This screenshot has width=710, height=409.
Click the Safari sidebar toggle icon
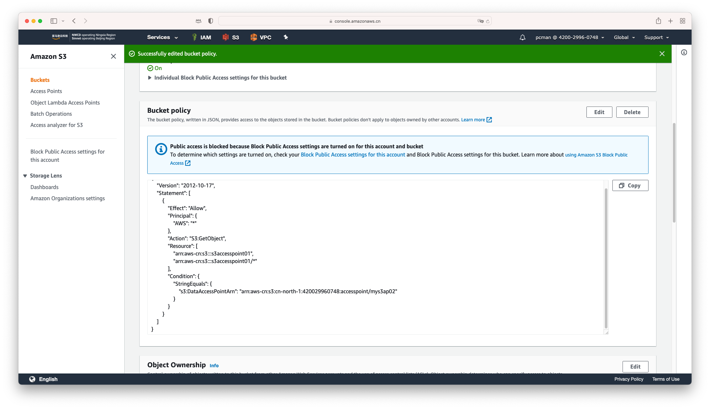tap(54, 21)
